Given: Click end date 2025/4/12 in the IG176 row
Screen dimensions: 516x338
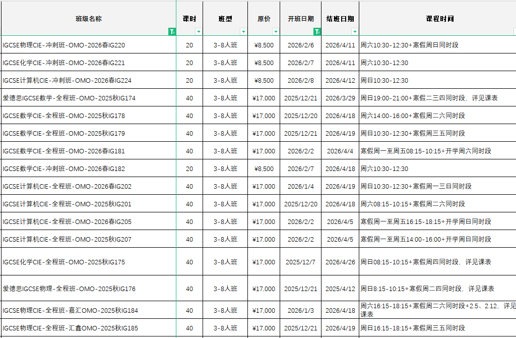Looking at the screenshot, I should point(340,289).
